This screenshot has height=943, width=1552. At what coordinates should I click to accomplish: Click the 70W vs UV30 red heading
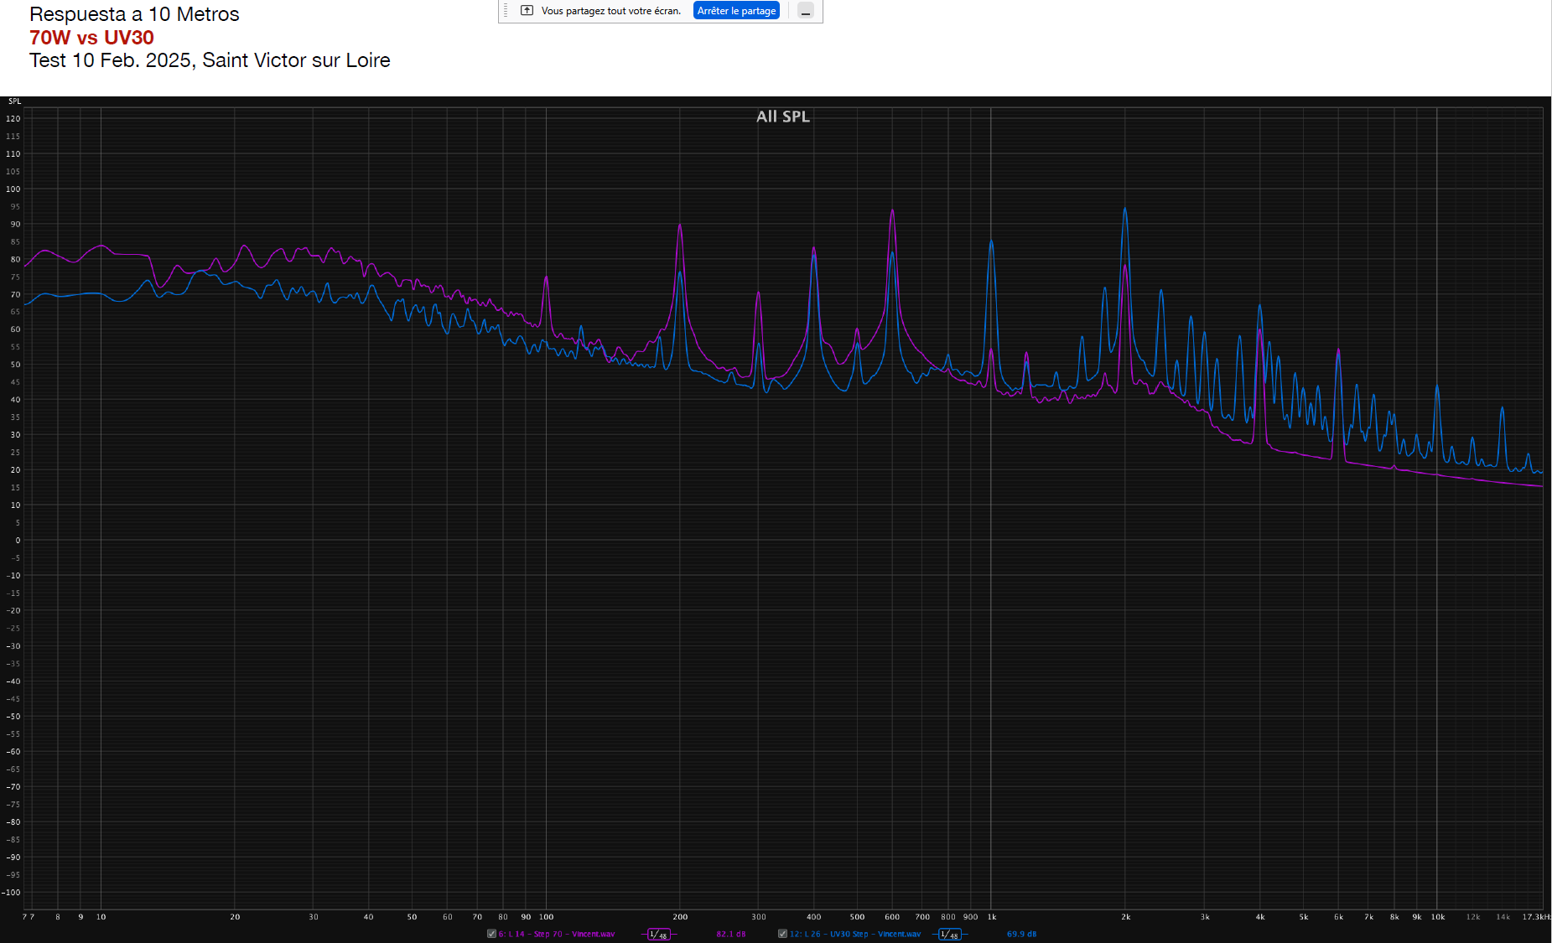click(x=91, y=38)
